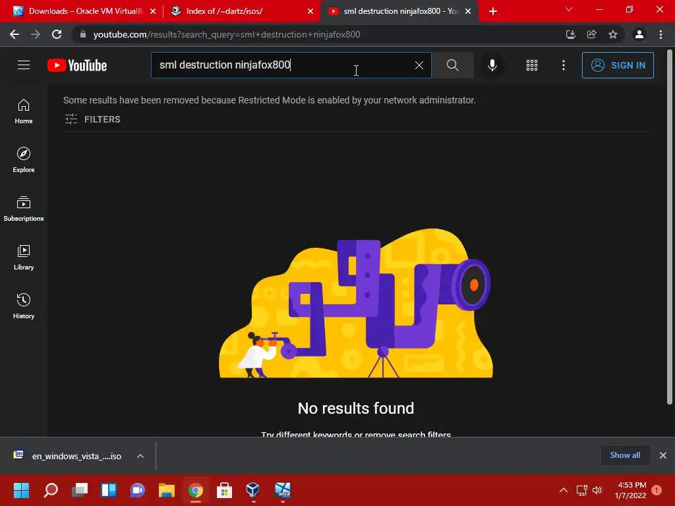Screen dimensions: 675x506
Task: Open the tab search dropdown chevron
Action: [569, 9]
